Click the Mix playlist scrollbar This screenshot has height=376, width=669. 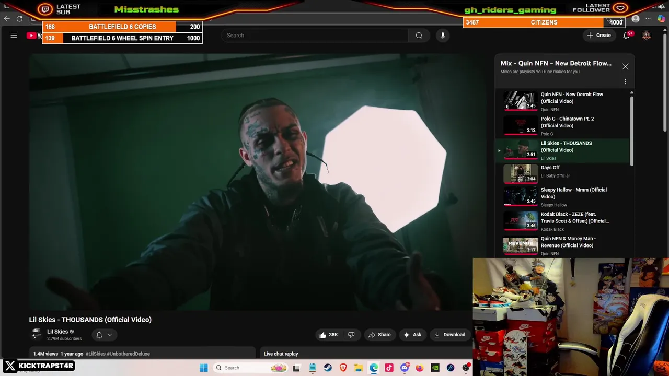click(631, 131)
